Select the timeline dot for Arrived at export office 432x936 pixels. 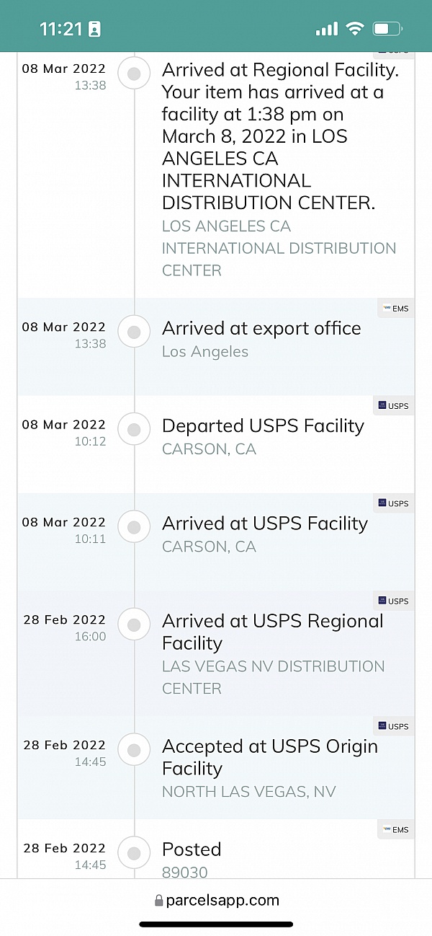click(x=133, y=332)
